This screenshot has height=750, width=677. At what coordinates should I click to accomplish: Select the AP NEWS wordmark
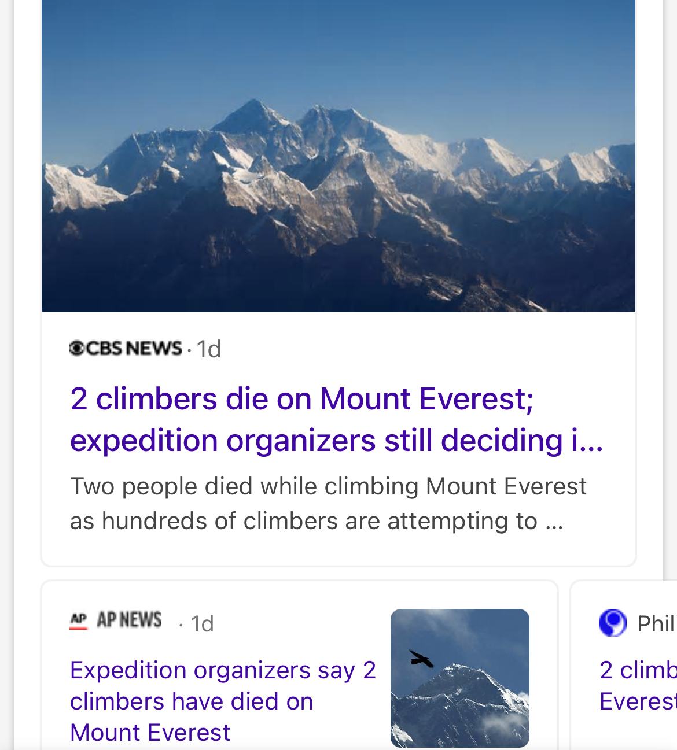coord(129,620)
